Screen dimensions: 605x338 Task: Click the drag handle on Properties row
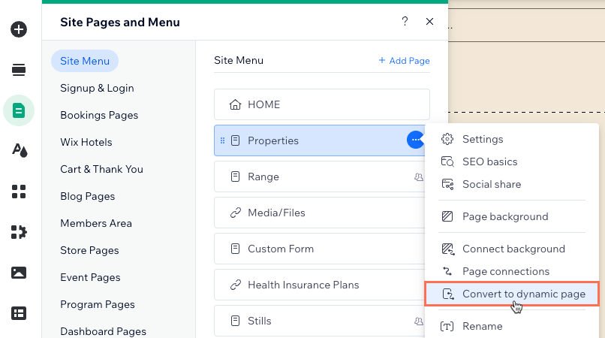(222, 140)
